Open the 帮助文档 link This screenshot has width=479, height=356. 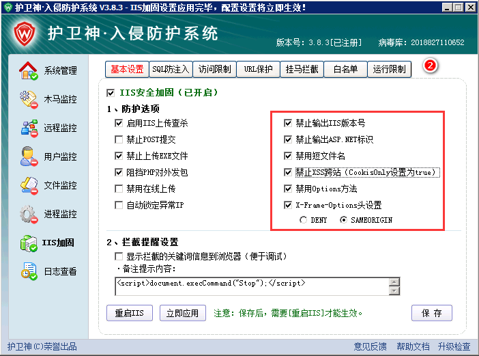(413, 346)
